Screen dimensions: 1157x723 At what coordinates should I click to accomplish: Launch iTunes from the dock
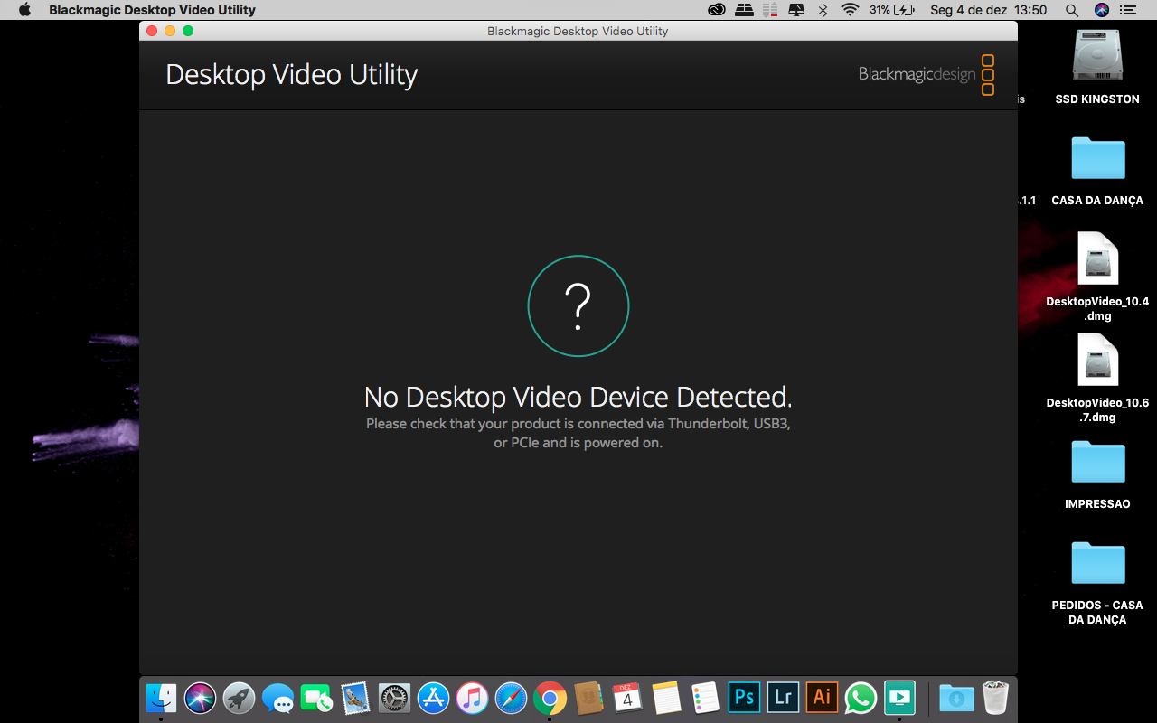[472, 698]
